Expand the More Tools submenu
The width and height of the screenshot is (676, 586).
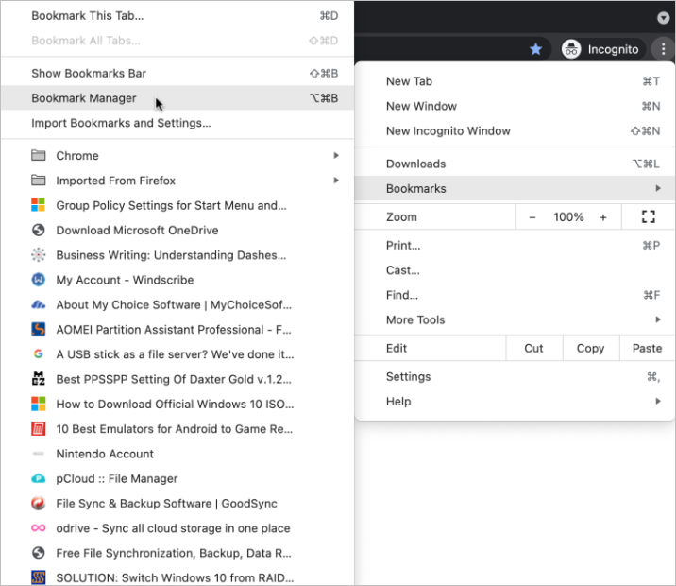click(x=415, y=320)
